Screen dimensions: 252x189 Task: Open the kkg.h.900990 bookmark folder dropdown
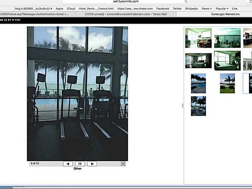[33, 9]
